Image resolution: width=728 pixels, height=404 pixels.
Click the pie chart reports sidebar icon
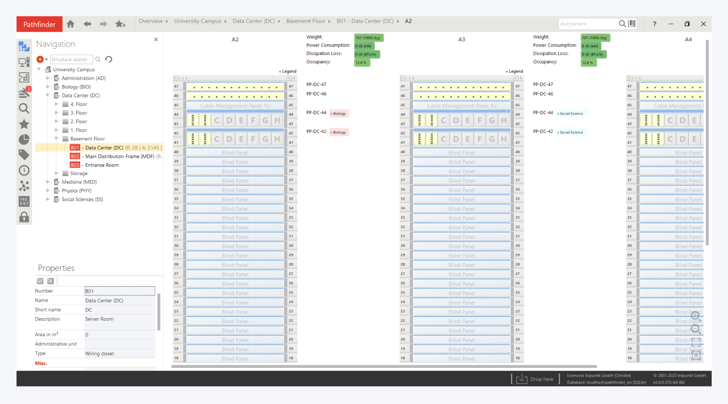pos(24,139)
